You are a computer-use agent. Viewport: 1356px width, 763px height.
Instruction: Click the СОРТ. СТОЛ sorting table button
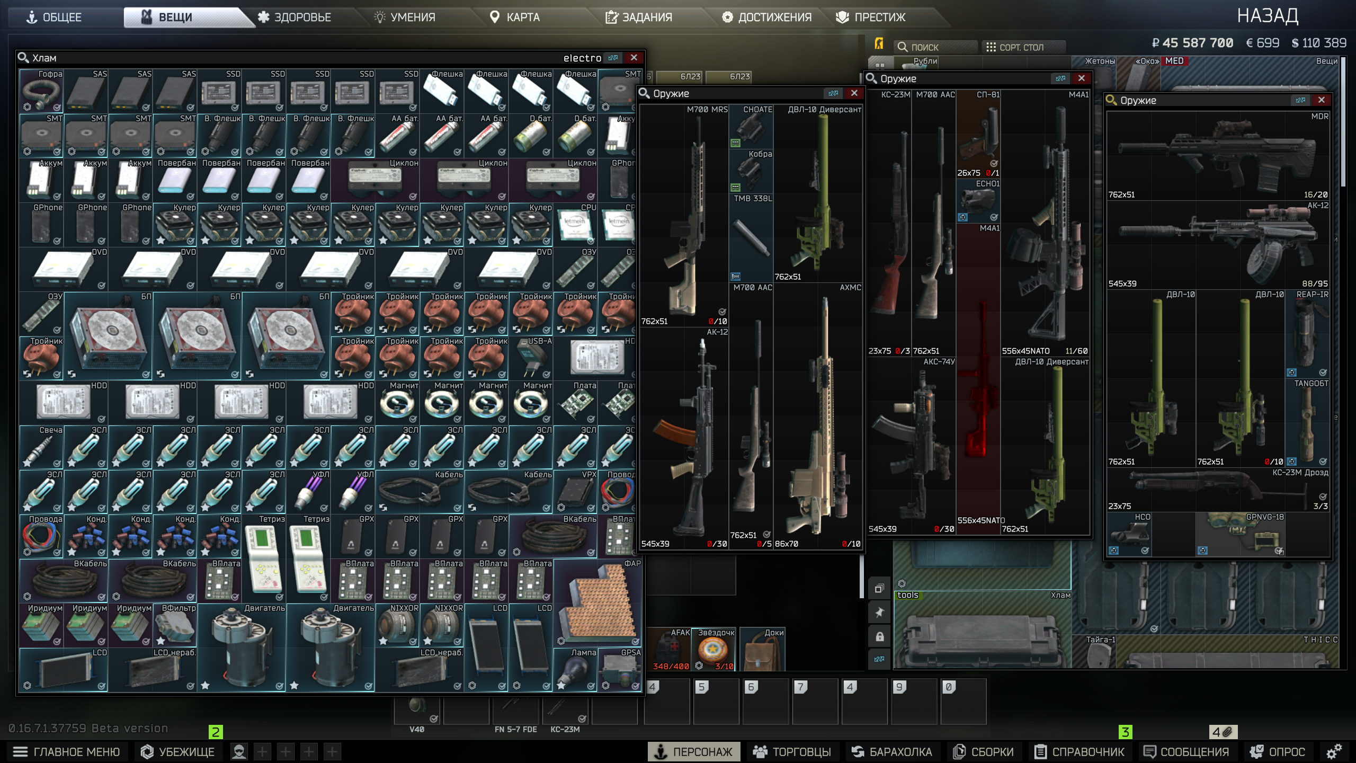point(1023,47)
